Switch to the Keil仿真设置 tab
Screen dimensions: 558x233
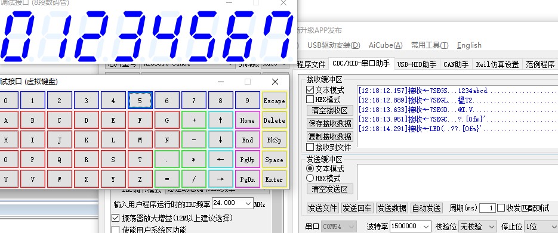click(x=497, y=64)
